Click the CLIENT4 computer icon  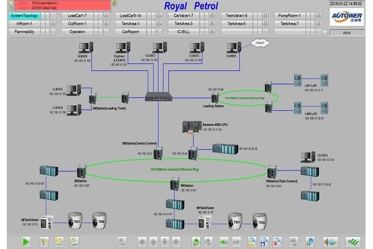[308, 157]
